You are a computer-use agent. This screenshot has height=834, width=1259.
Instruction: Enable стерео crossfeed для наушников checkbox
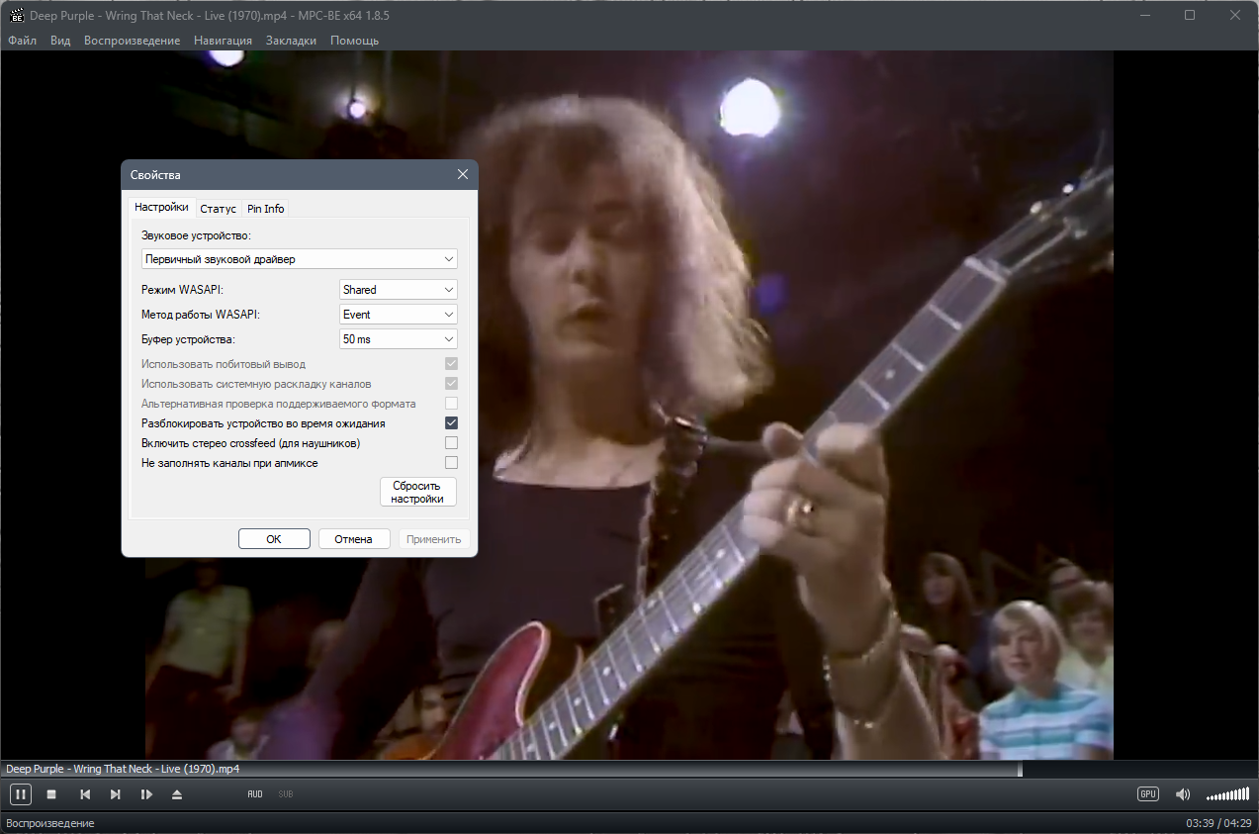[451, 443]
